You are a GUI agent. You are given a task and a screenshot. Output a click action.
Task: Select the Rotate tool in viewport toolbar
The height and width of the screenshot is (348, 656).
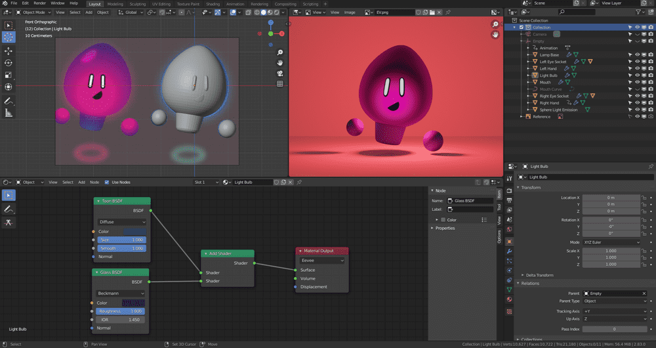[x=9, y=63]
